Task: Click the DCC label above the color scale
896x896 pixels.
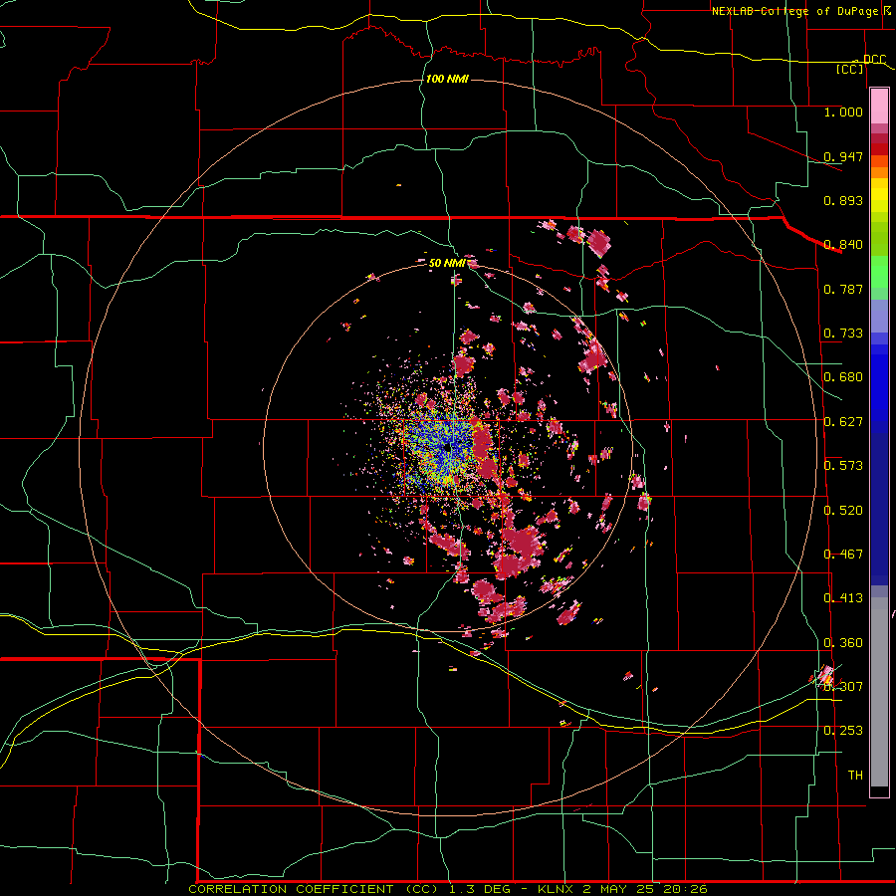Action: pos(874,60)
